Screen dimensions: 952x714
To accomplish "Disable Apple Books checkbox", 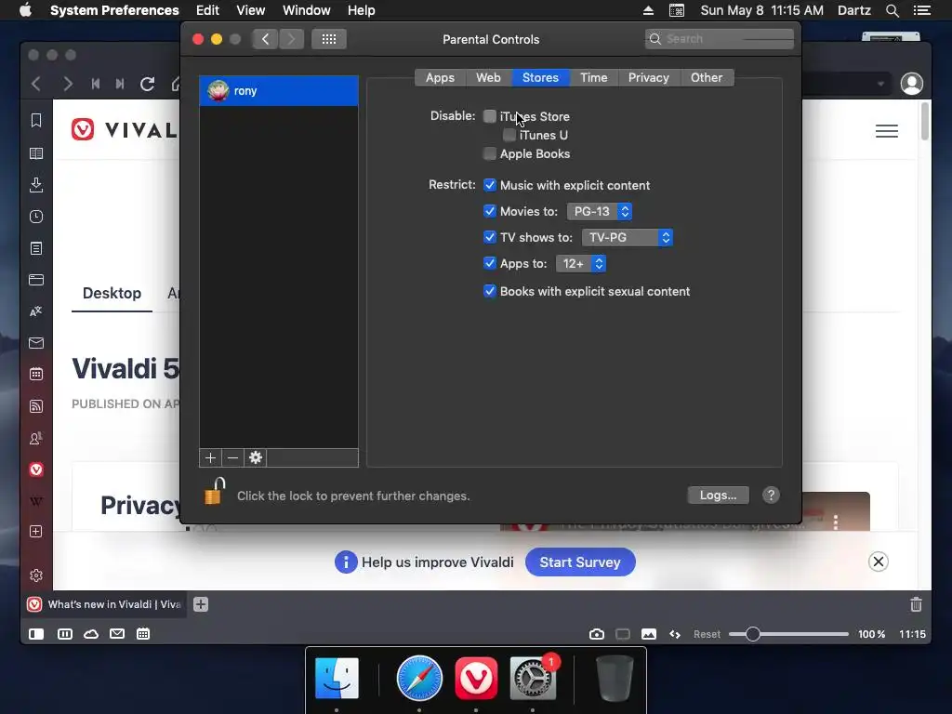I will 489,153.
